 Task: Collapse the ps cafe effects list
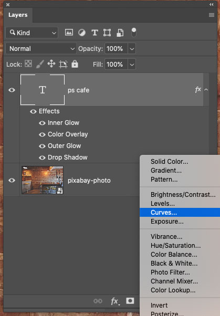coord(206,90)
